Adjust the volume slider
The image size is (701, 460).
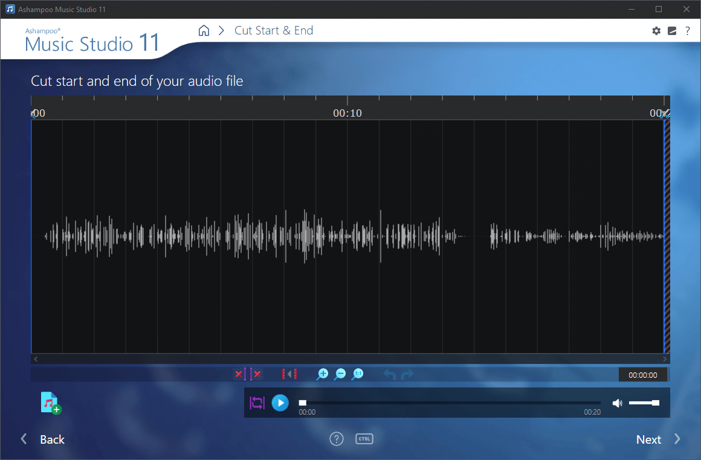[x=644, y=403]
